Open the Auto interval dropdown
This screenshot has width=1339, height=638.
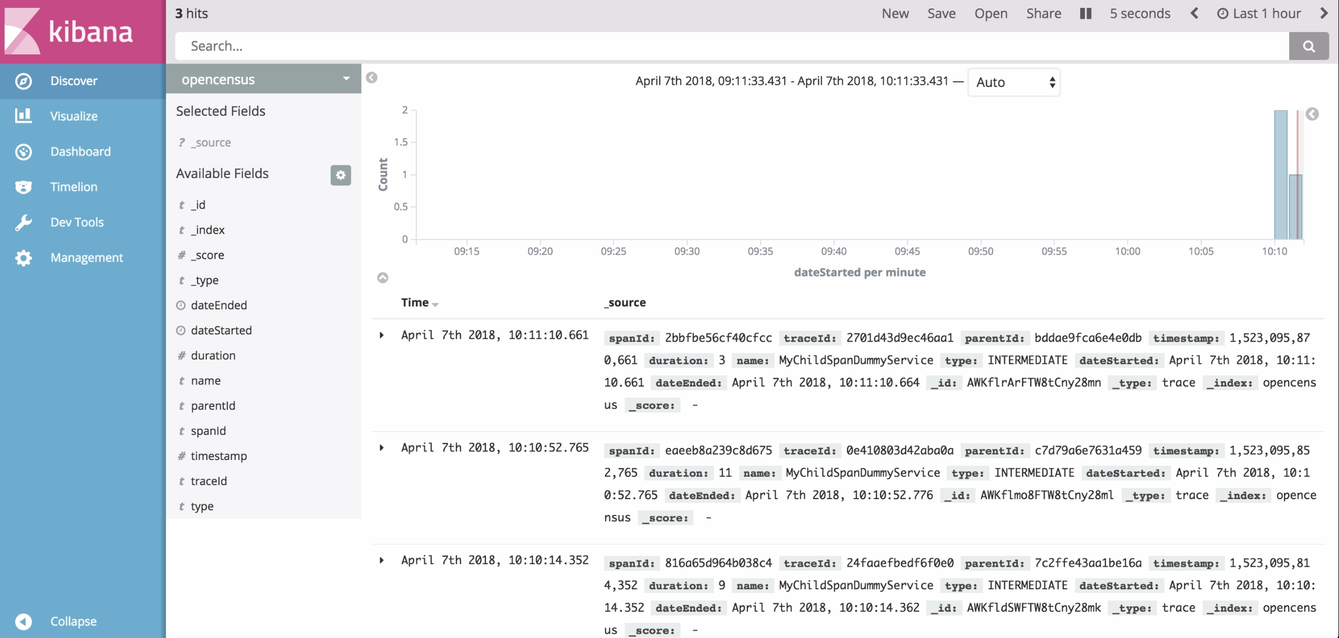[1014, 82]
